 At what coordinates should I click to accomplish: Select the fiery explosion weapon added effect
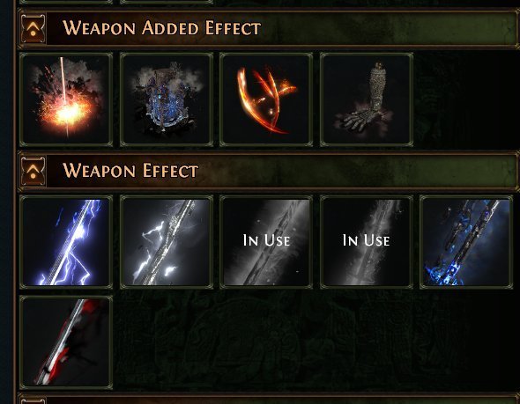pos(66,99)
